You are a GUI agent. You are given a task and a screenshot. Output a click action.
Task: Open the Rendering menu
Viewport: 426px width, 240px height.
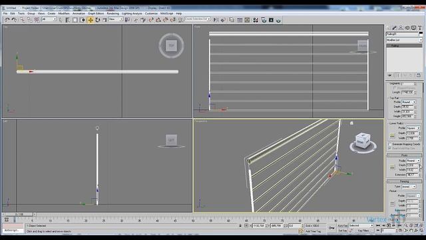pyautogui.click(x=112, y=13)
